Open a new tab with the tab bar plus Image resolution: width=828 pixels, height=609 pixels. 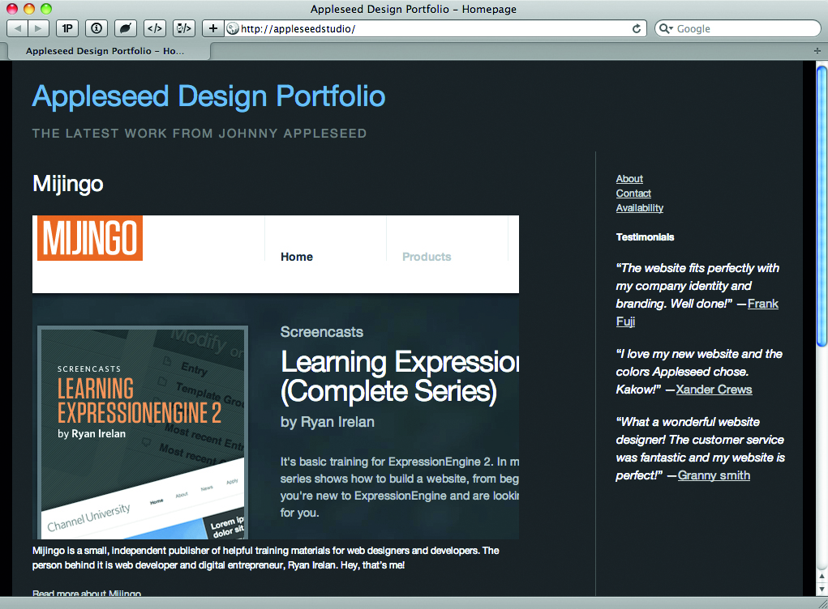click(817, 51)
